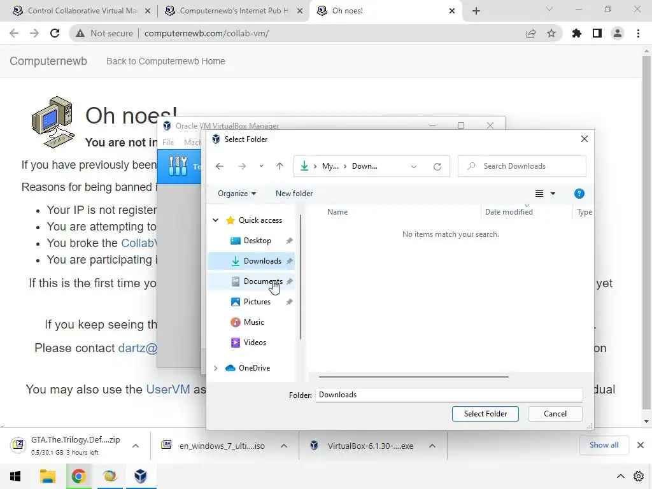Screen dimensions: 652x489
Task: Show hidden system tray icons
Action: [x=620, y=476]
